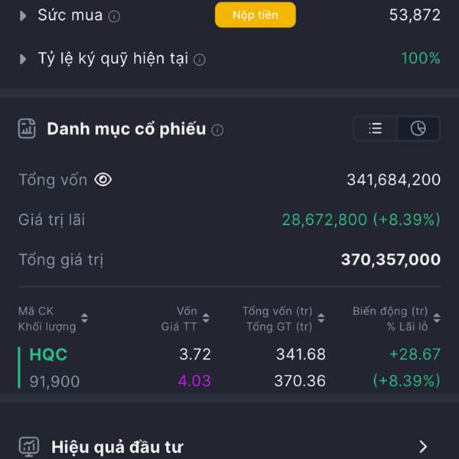
Task: Click the green HQC position indicator bar
Action: tap(19, 367)
